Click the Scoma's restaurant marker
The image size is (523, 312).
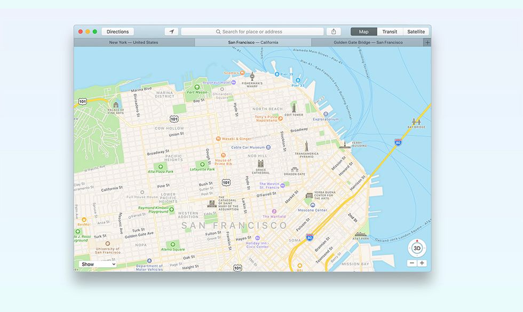[242, 73]
